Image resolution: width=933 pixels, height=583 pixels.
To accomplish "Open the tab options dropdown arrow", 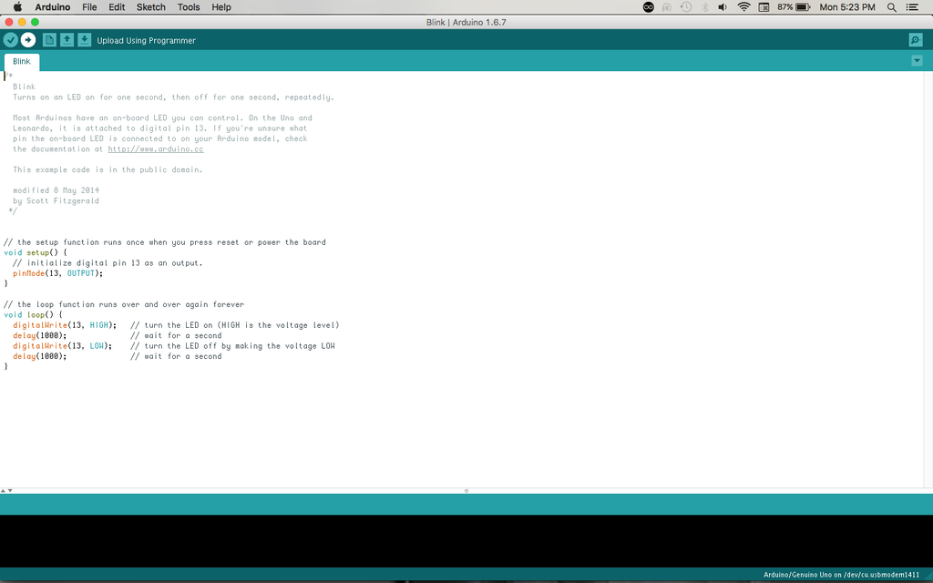I will coord(917,61).
